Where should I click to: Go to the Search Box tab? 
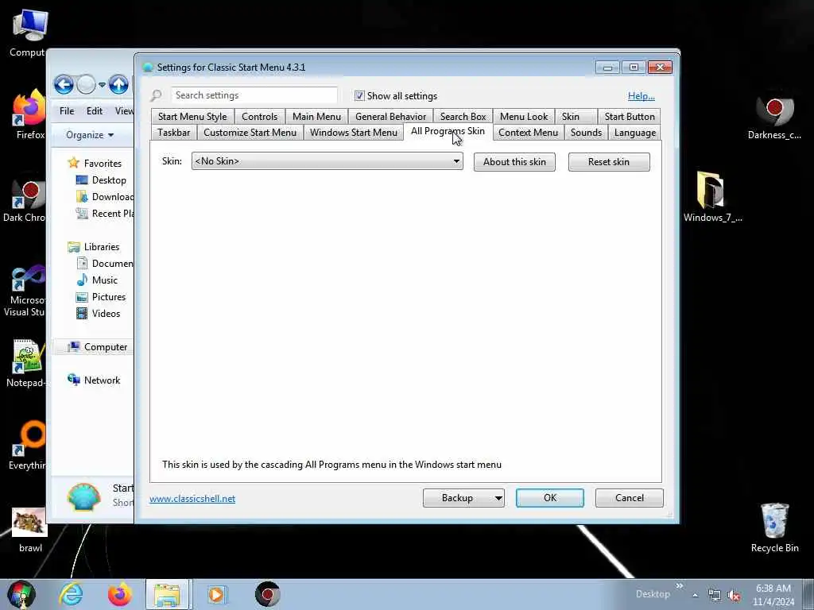(463, 117)
